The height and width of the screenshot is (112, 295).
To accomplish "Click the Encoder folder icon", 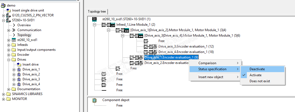I will click(x=14, y=55).
